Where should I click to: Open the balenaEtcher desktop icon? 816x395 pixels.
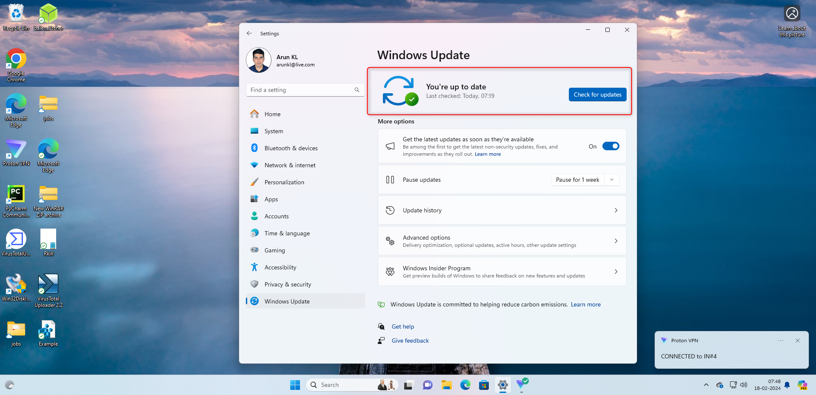[x=49, y=17]
